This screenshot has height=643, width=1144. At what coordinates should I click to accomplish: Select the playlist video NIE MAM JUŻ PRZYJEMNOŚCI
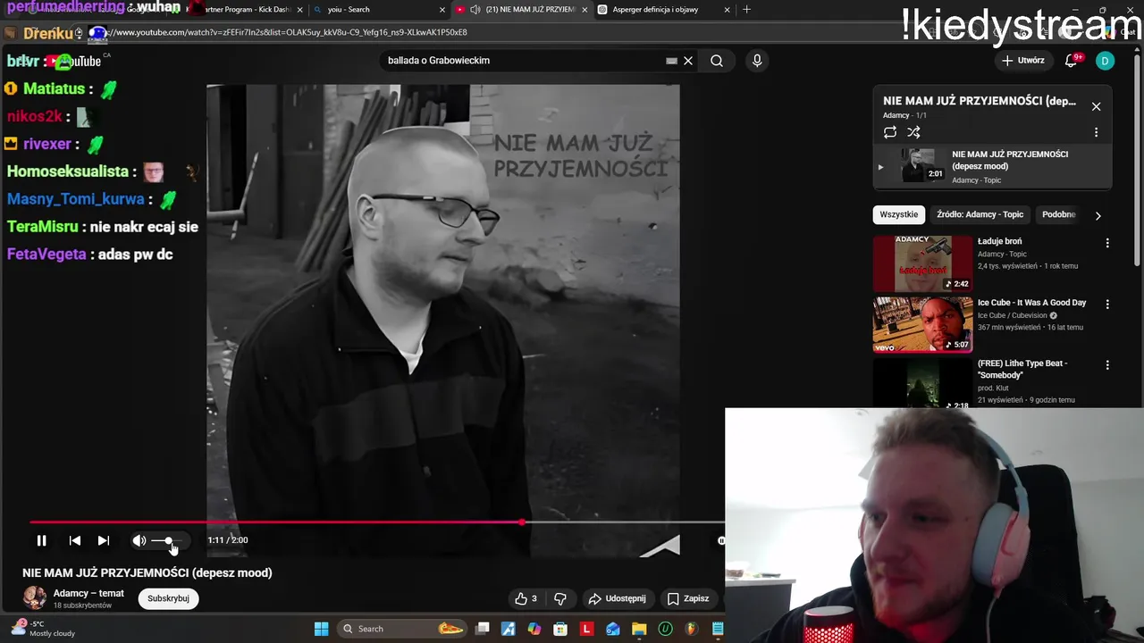coord(992,167)
